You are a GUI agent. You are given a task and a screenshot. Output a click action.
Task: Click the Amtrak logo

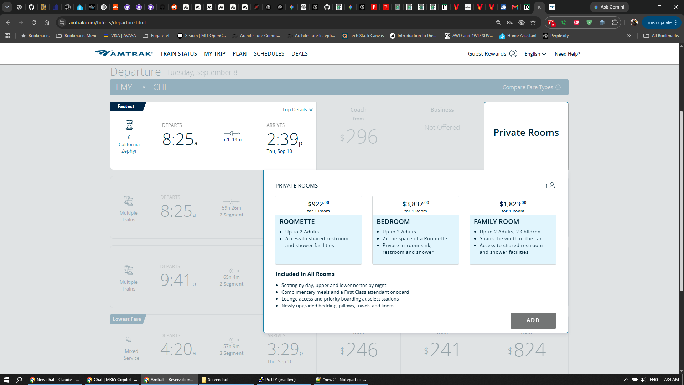pyautogui.click(x=124, y=53)
